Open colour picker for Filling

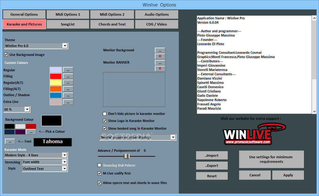coord(68,76)
